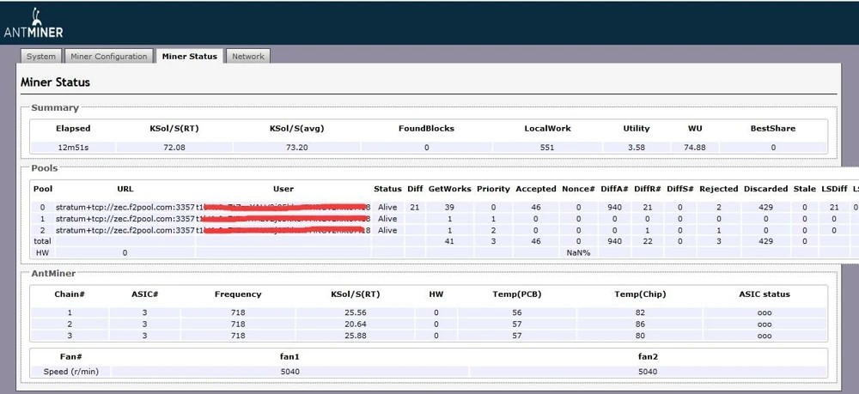Click the Pools User column header

283,189
